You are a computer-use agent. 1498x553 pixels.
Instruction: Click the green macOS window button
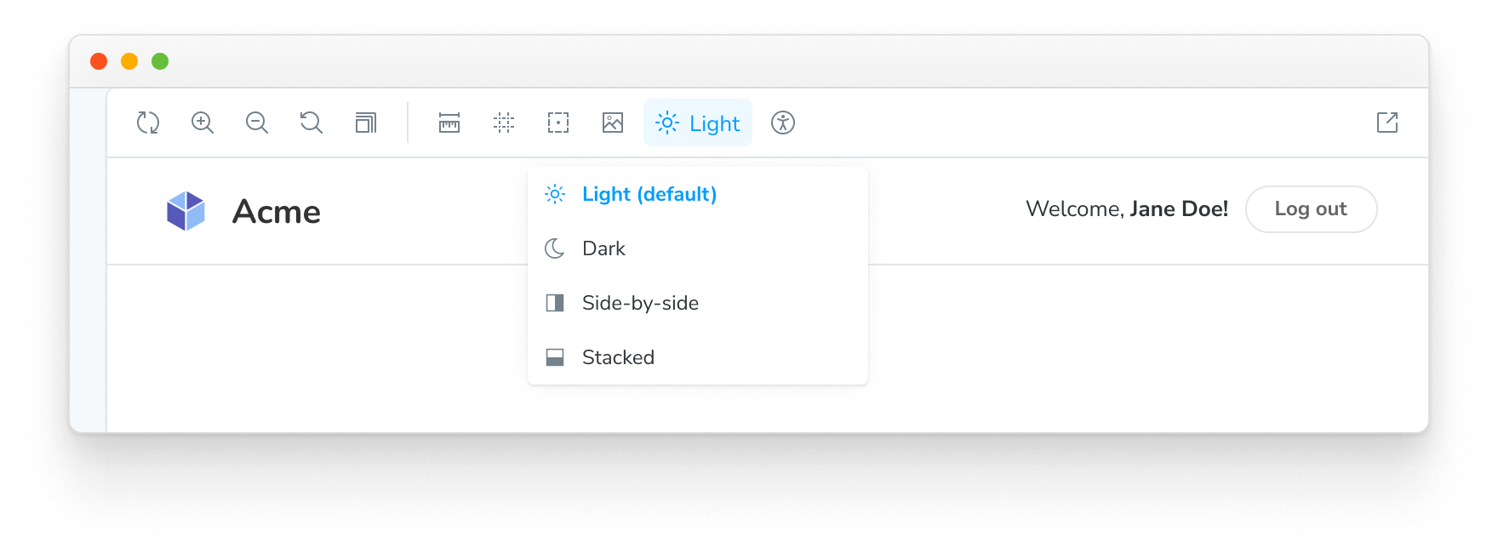(160, 61)
